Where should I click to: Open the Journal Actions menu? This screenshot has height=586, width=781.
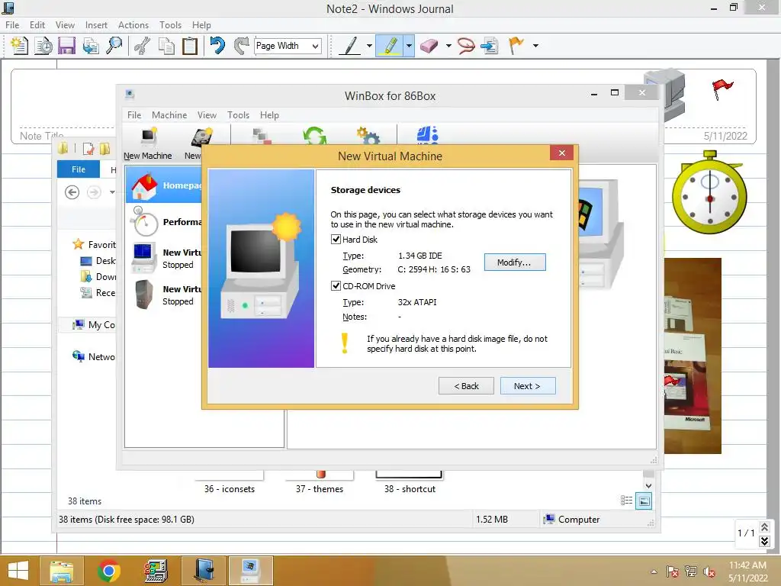click(x=133, y=25)
